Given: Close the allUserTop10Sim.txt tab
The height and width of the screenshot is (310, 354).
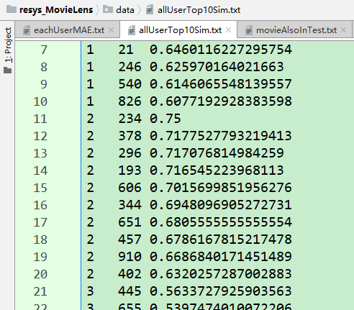Looking at the screenshot, I should (229, 30).
